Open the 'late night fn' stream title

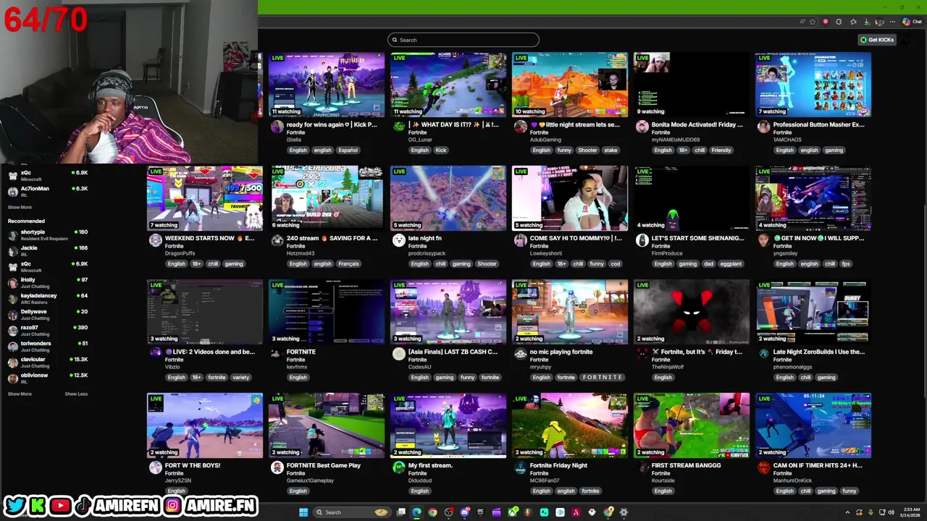[x=425, y=238]
